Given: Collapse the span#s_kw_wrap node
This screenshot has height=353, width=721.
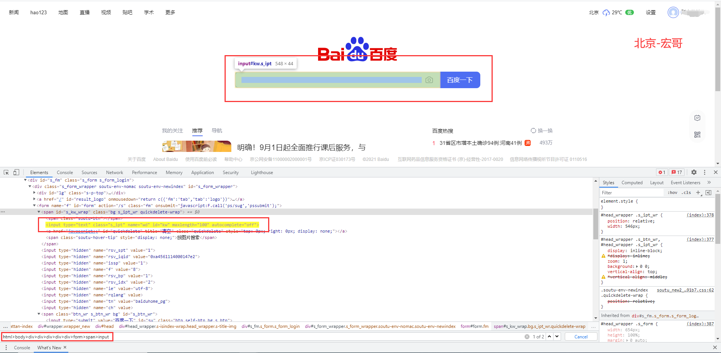Looking at the screenshot, I should (39, 212).
